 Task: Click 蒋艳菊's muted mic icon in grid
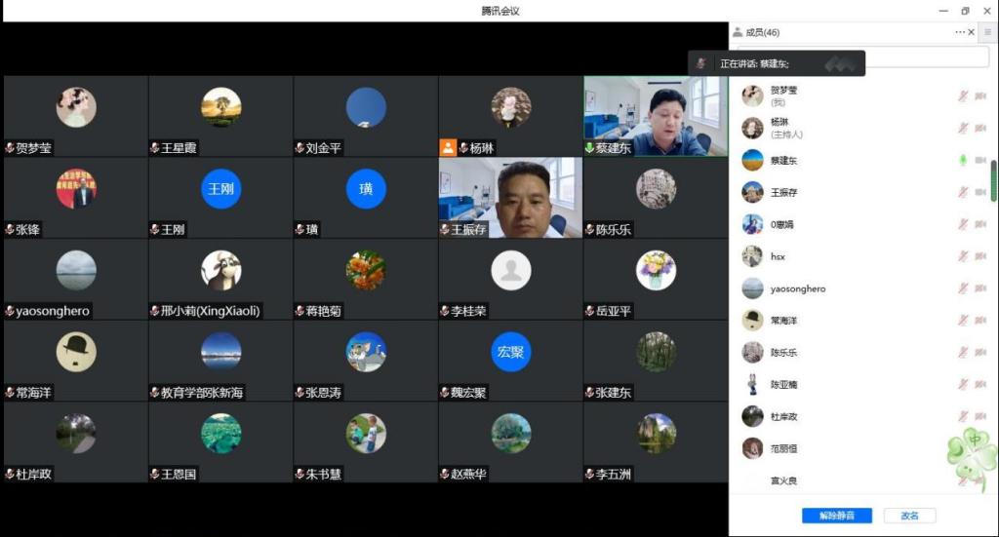(x=300, y=311)
